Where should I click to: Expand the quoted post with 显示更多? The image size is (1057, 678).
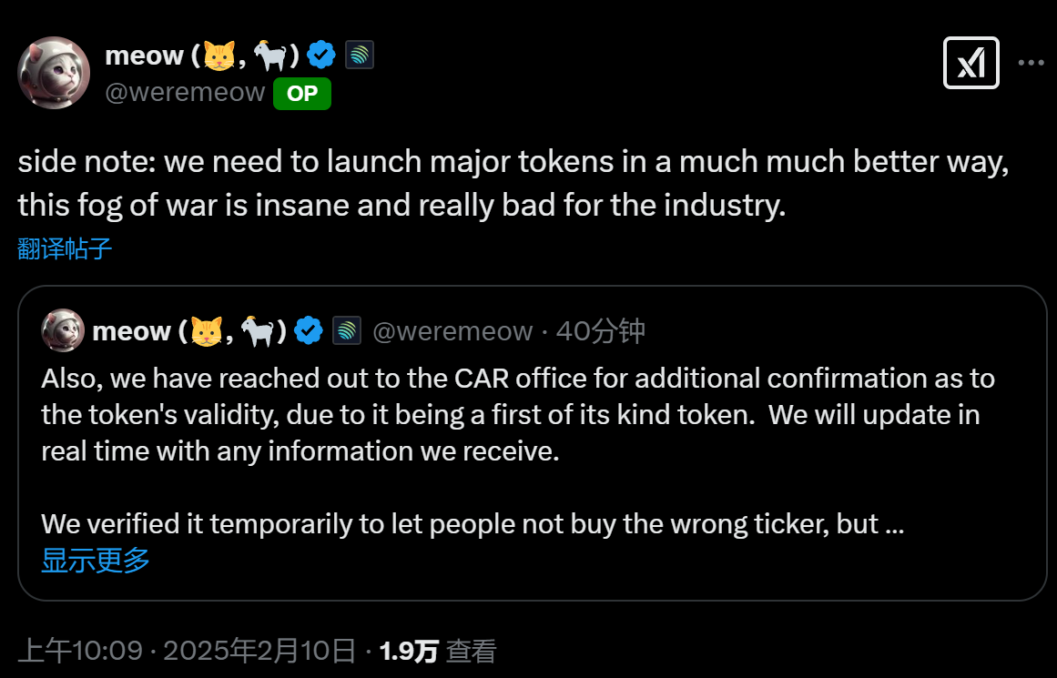pyautogui.click(x=95, y=562)
